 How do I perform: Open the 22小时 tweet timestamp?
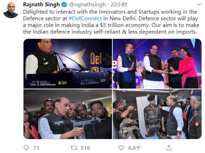point(119,5)
